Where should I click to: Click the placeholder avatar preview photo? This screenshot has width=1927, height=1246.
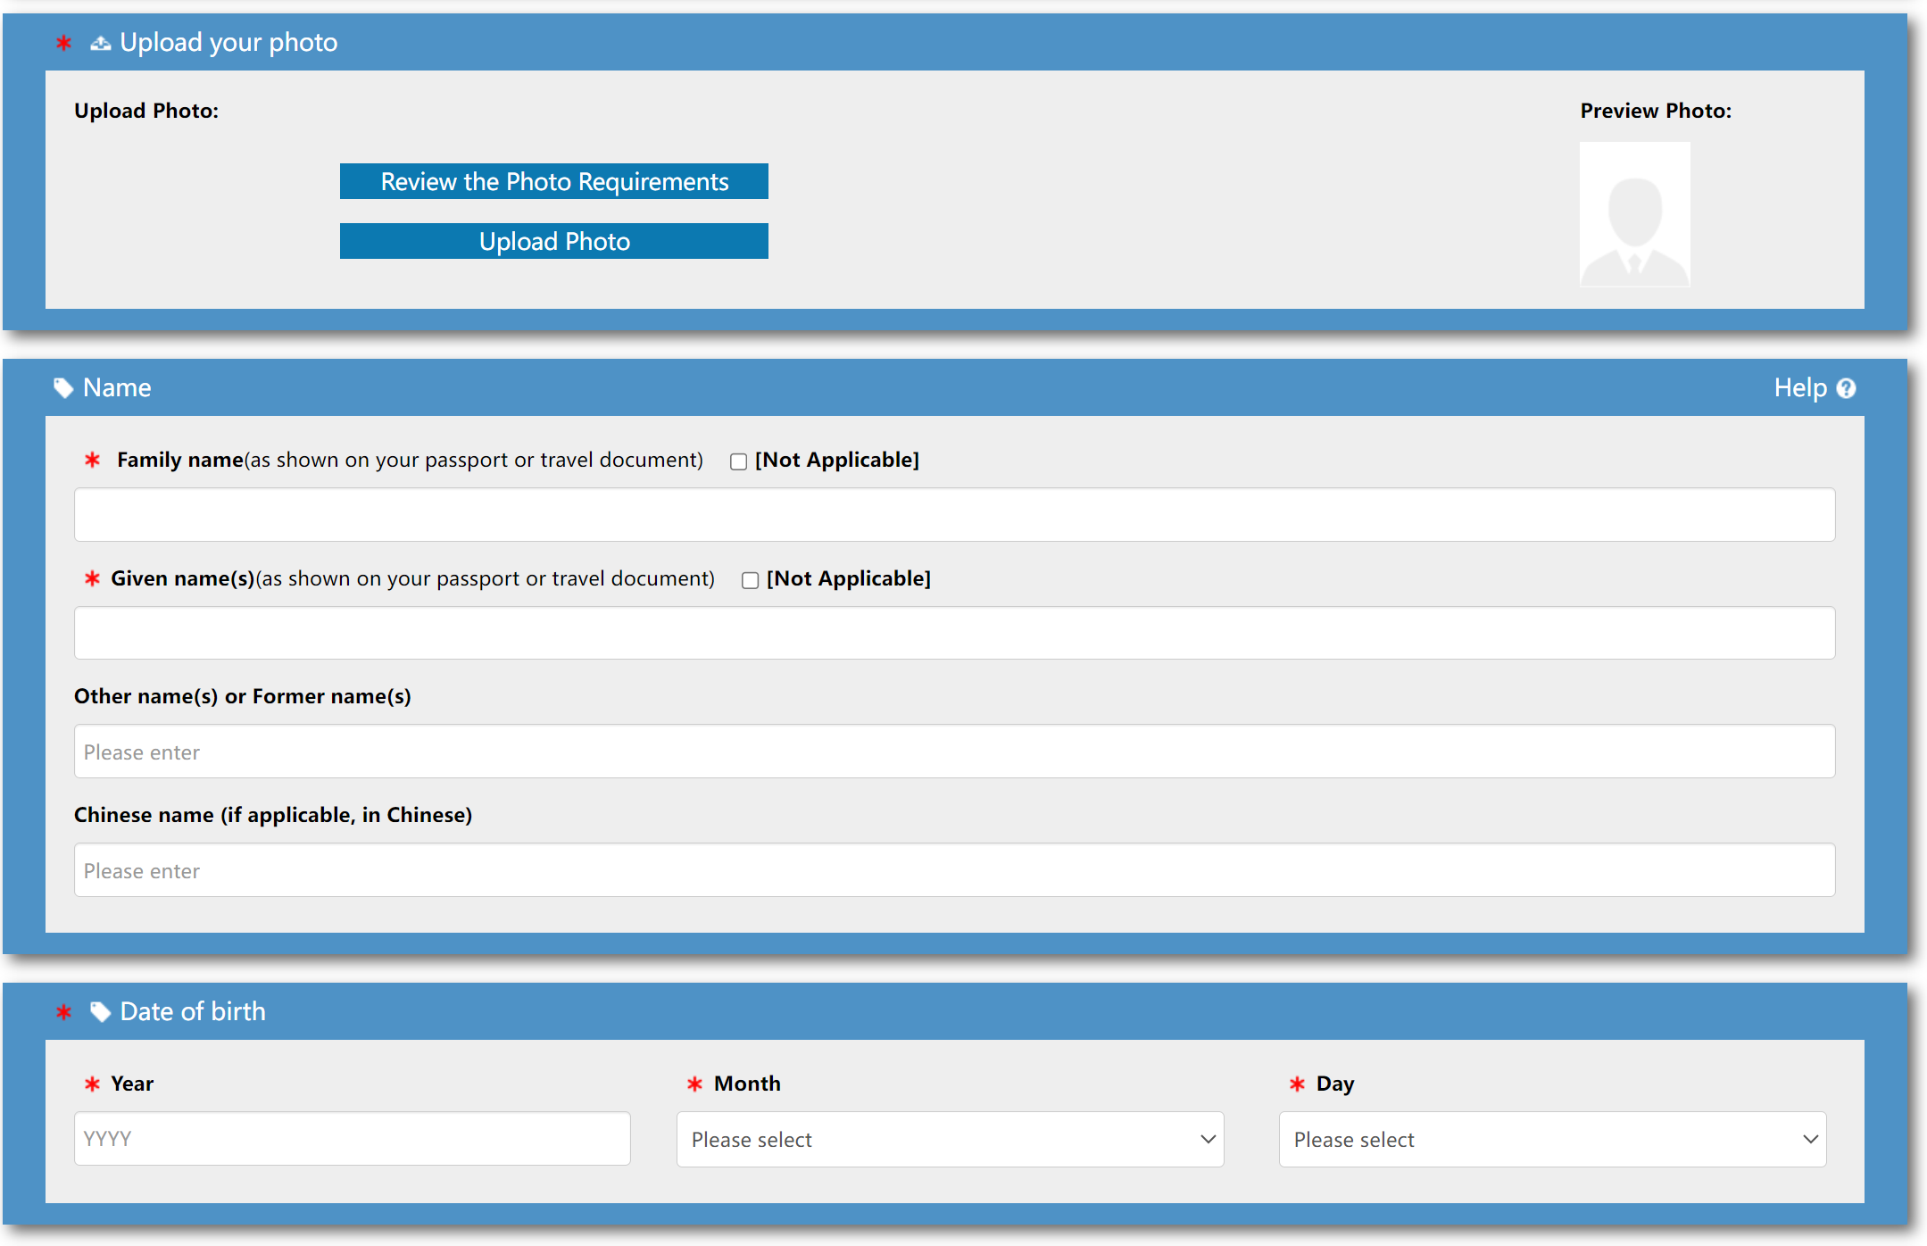tap(1634, 214)
